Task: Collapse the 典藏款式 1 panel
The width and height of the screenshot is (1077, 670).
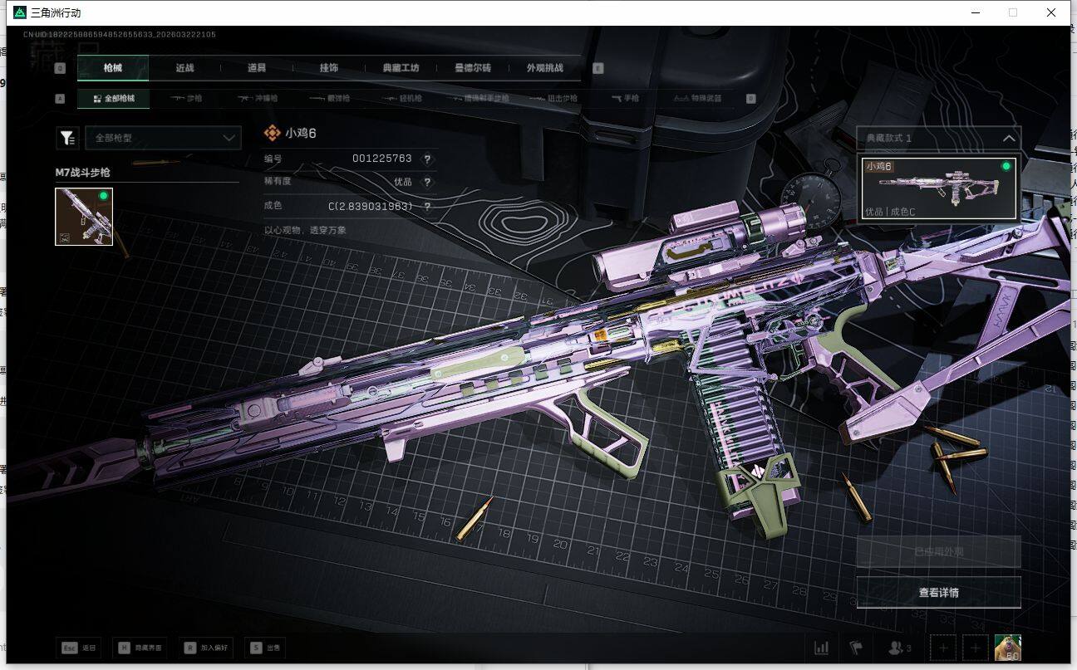Action: click(x=938, y=138)
